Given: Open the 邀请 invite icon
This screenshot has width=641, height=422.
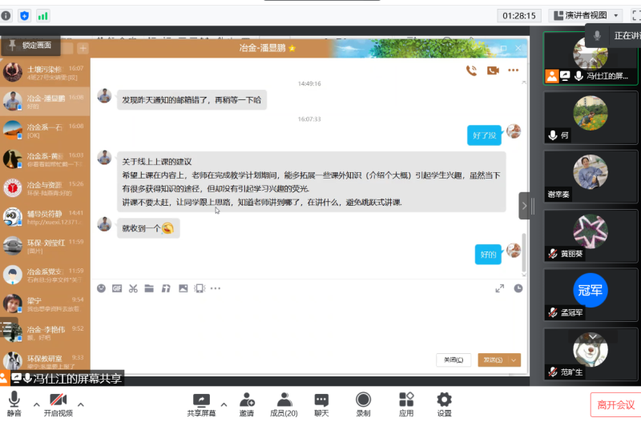Looking at the screenshot, I should (247, 403).
